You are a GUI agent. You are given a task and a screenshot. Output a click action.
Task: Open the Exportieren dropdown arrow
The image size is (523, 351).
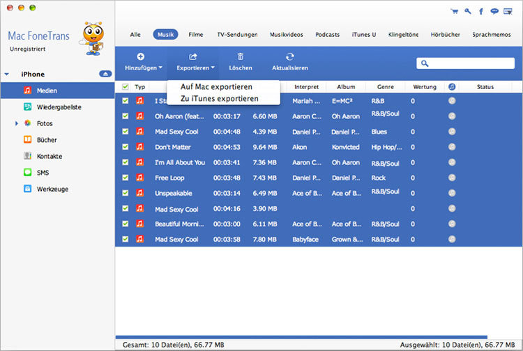213,68
